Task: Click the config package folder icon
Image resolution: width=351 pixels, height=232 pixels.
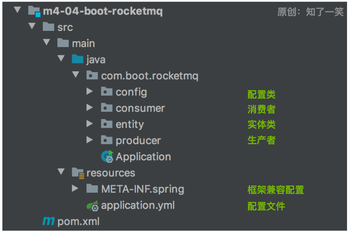Action: [x=107, y=92]
